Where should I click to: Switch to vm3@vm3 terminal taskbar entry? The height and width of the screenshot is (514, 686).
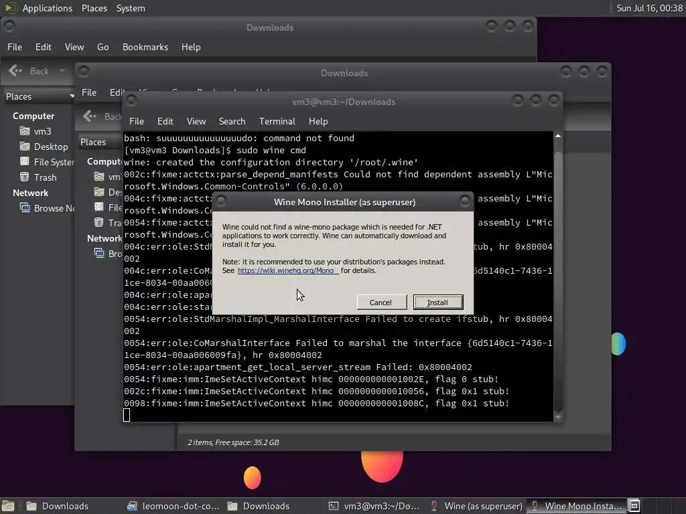[374, 506]
